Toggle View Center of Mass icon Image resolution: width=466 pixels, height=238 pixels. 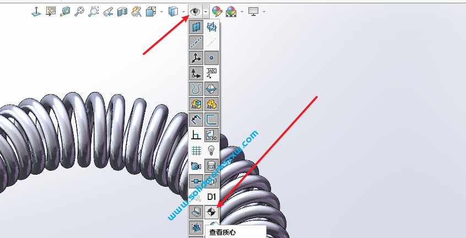point(212,212)
